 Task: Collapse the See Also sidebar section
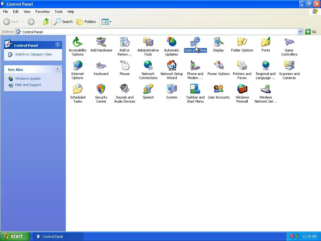(58, 69)
